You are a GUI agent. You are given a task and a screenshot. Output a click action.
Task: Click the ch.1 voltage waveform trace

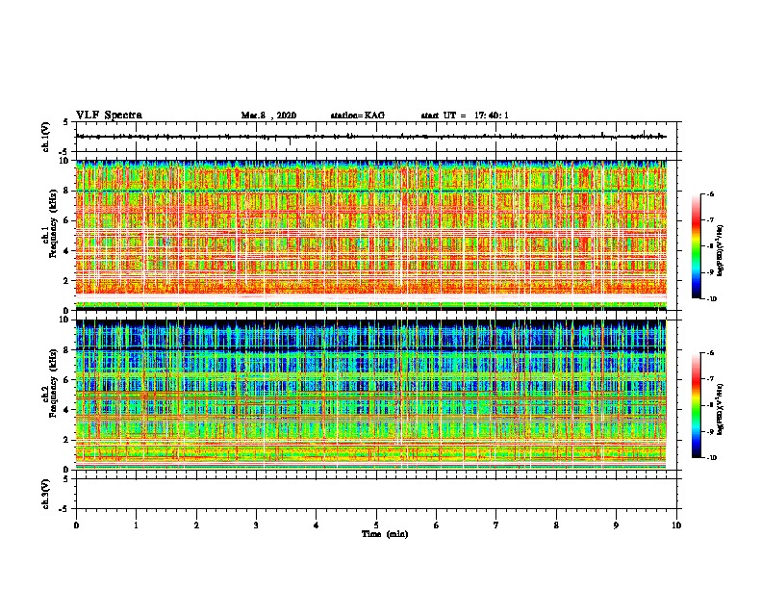pyautogui.click(x=371, y=137)
